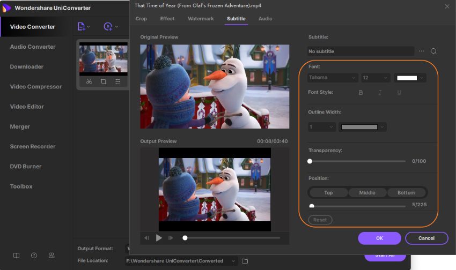Open Video Compressor in sidebar
456x270 pixels.
pos(36,87)
